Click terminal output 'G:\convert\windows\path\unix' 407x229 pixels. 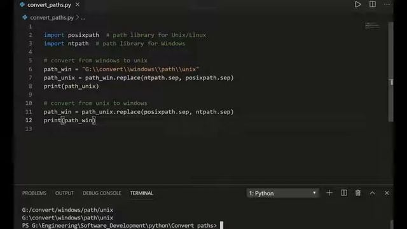coord(67,218)
